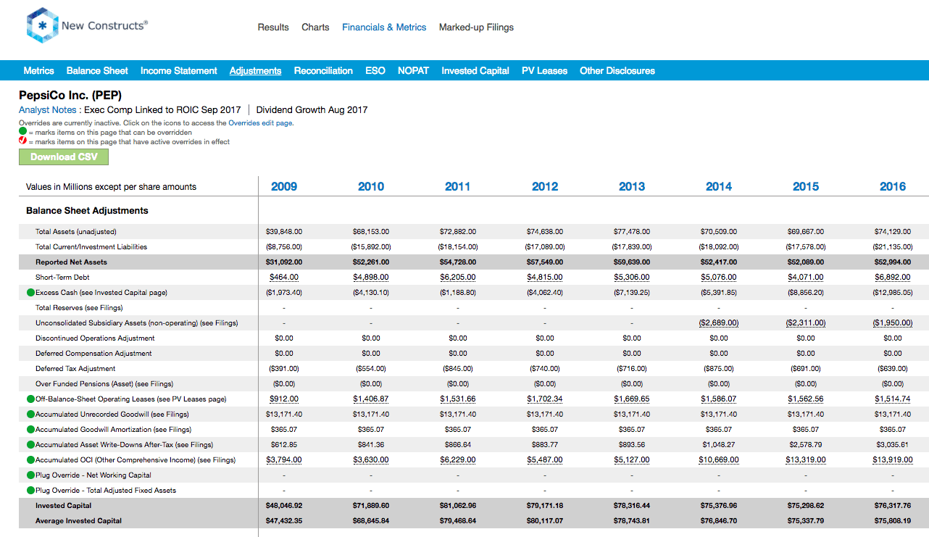Viewport: 929px width, 537px height.
Task: Click 2016 Invested Capital value $76,317.76
Action: (x=893, y=506)
